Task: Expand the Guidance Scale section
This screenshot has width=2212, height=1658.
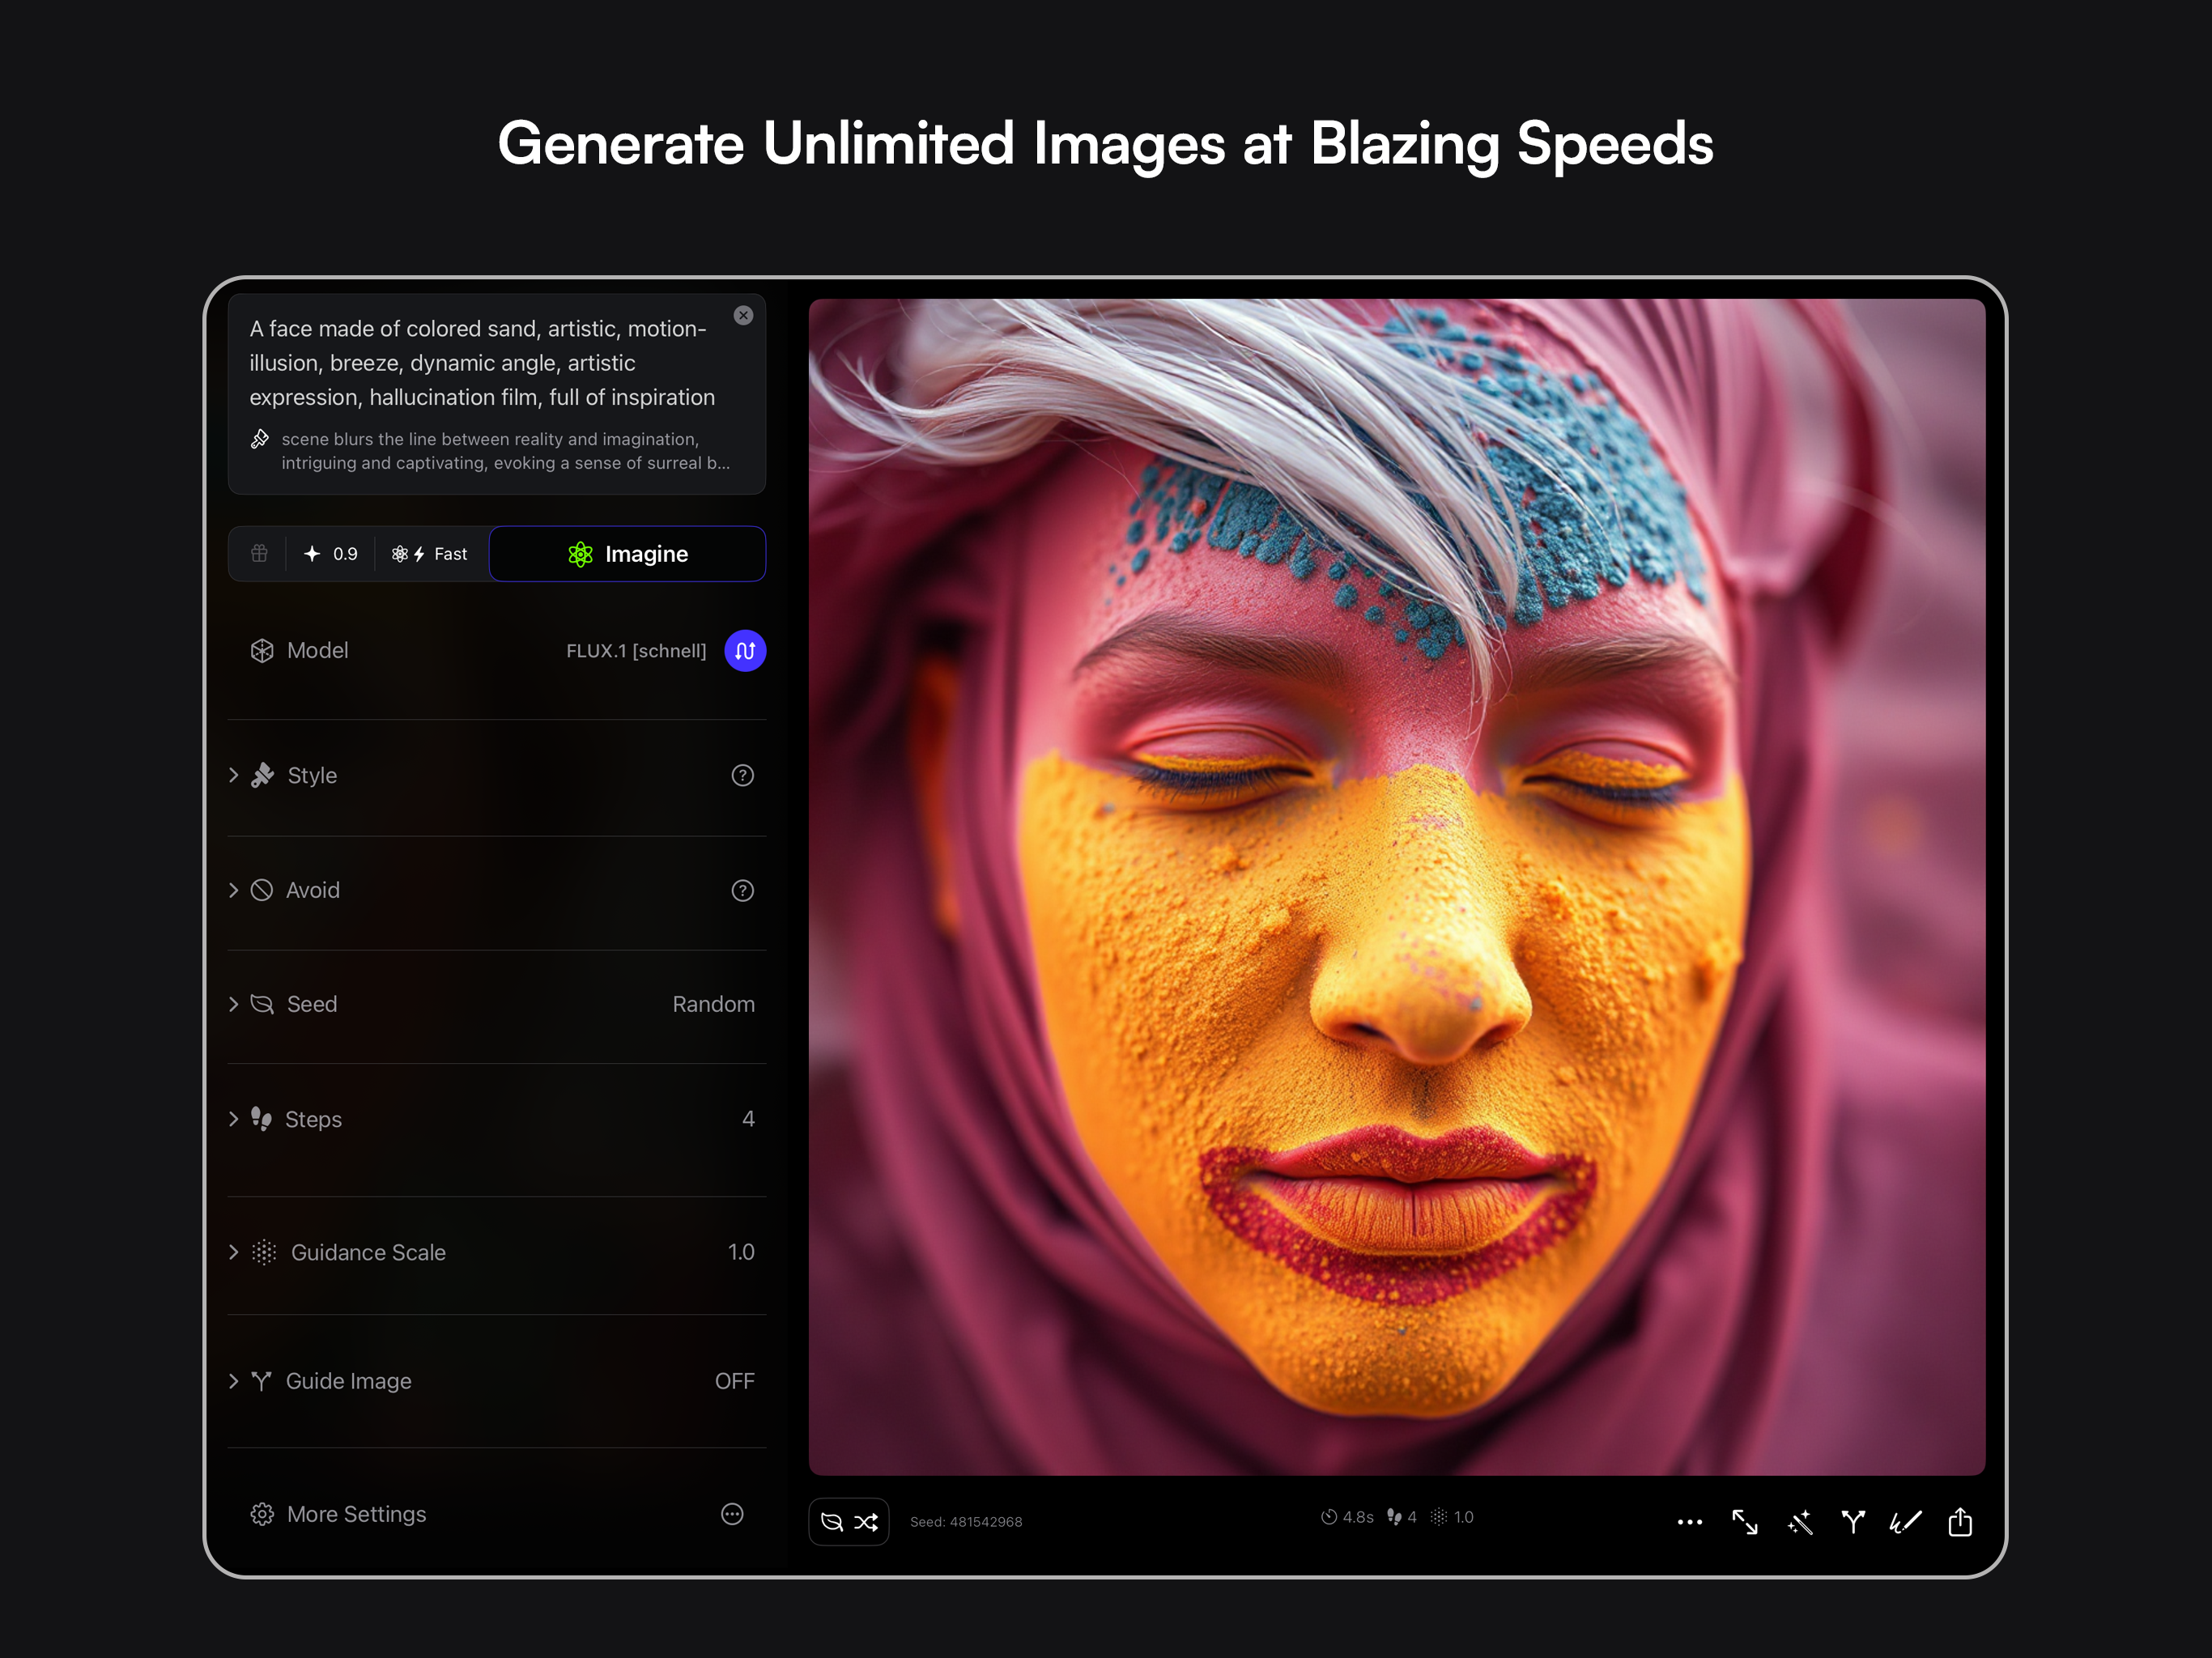Action: pyautogui.click(x=367, y=1253)
